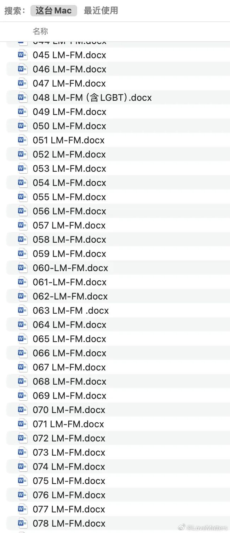The image size is (230, 533).
Task: Click the Word icon of 048 LM-FM (含LGBT).docx
Action: (23, 98)
